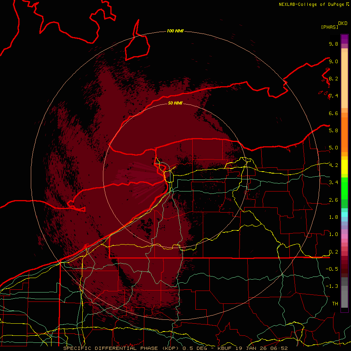This screenshot has width=351, height=351.
Task: Click the 4.2 scale value
Action: tap(333, 165)
